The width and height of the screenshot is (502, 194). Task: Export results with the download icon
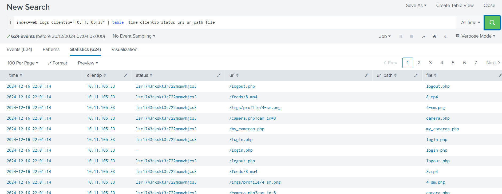click(445, 37)
